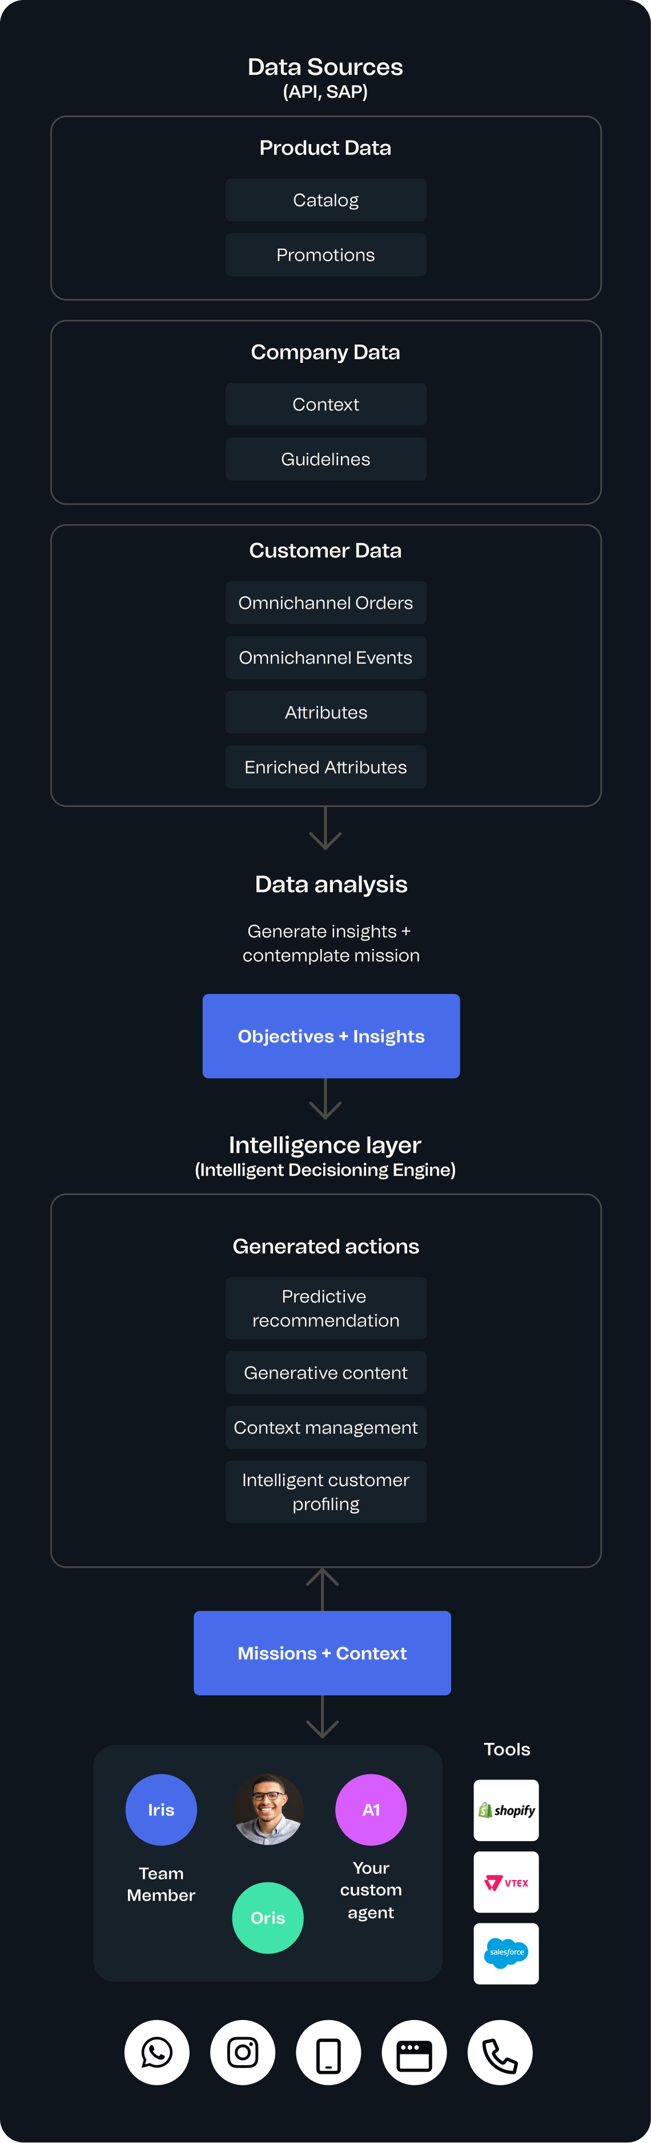Screen dimensions: 651x2143
Task: Click the phone call channel icon
Action: pos(500,2052)
